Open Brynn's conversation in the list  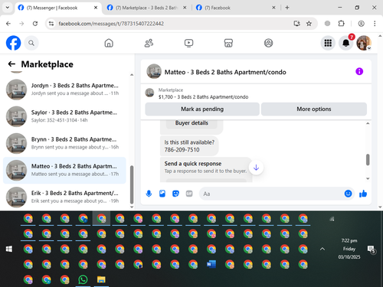tap(64, 143)
